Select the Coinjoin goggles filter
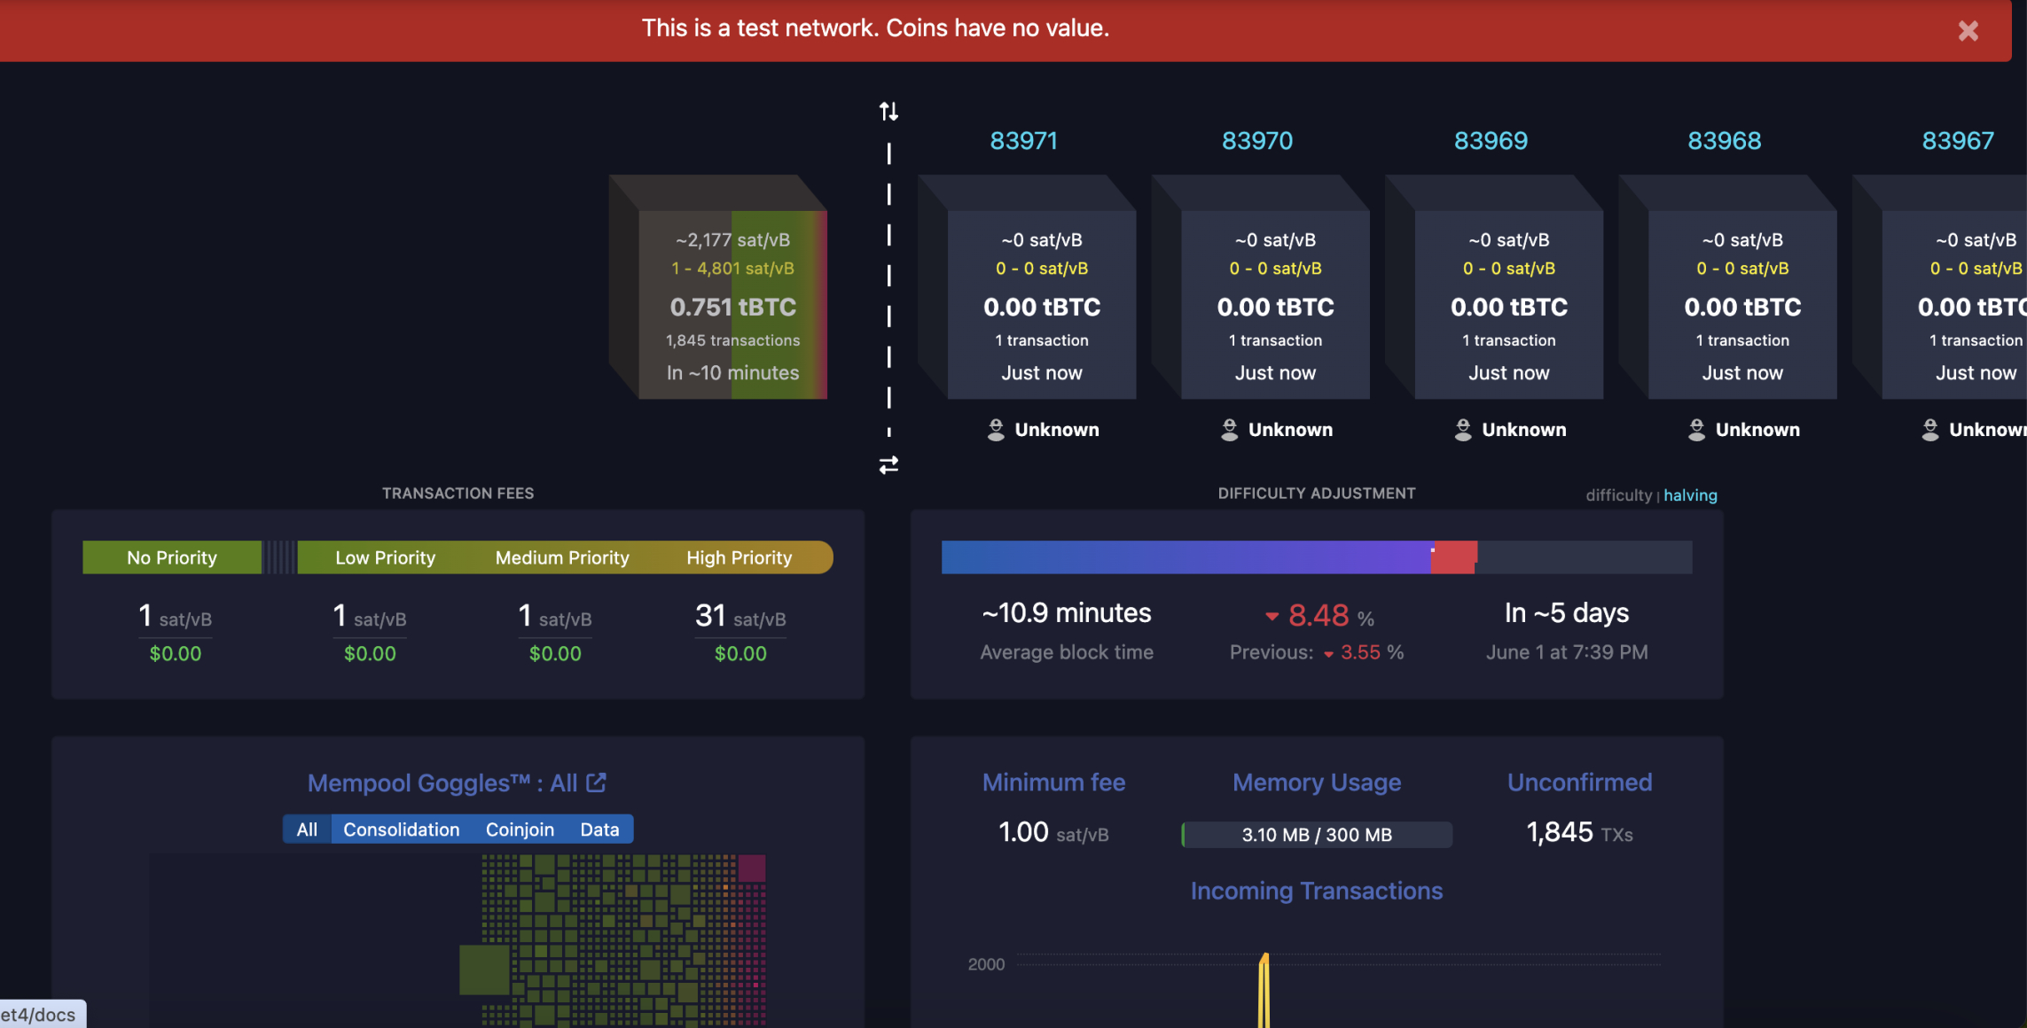Image resolution: width=2027 pixels, height=1028 pixels. (520, 829)
